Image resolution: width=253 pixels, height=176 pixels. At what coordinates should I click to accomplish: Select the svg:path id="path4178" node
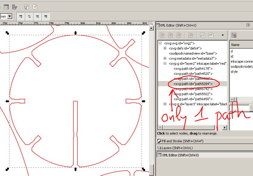tap(193, 69)
